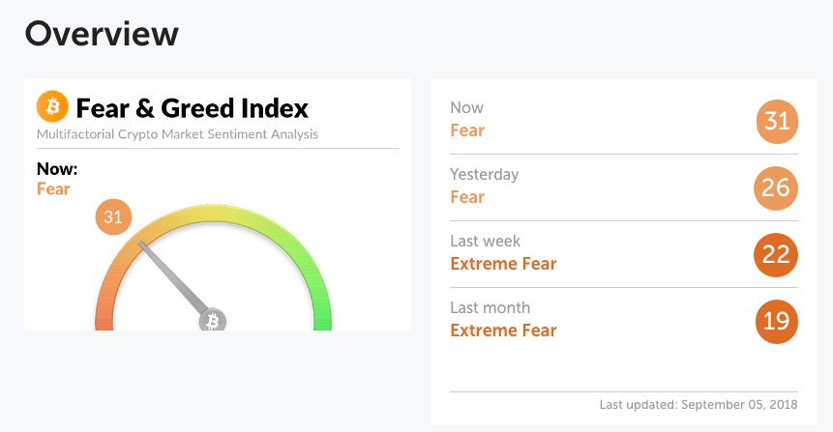The height and width of the screenshot is (432, 833).
Task: Click the red end of the gauge arc
Action: [x=104, y=314]
